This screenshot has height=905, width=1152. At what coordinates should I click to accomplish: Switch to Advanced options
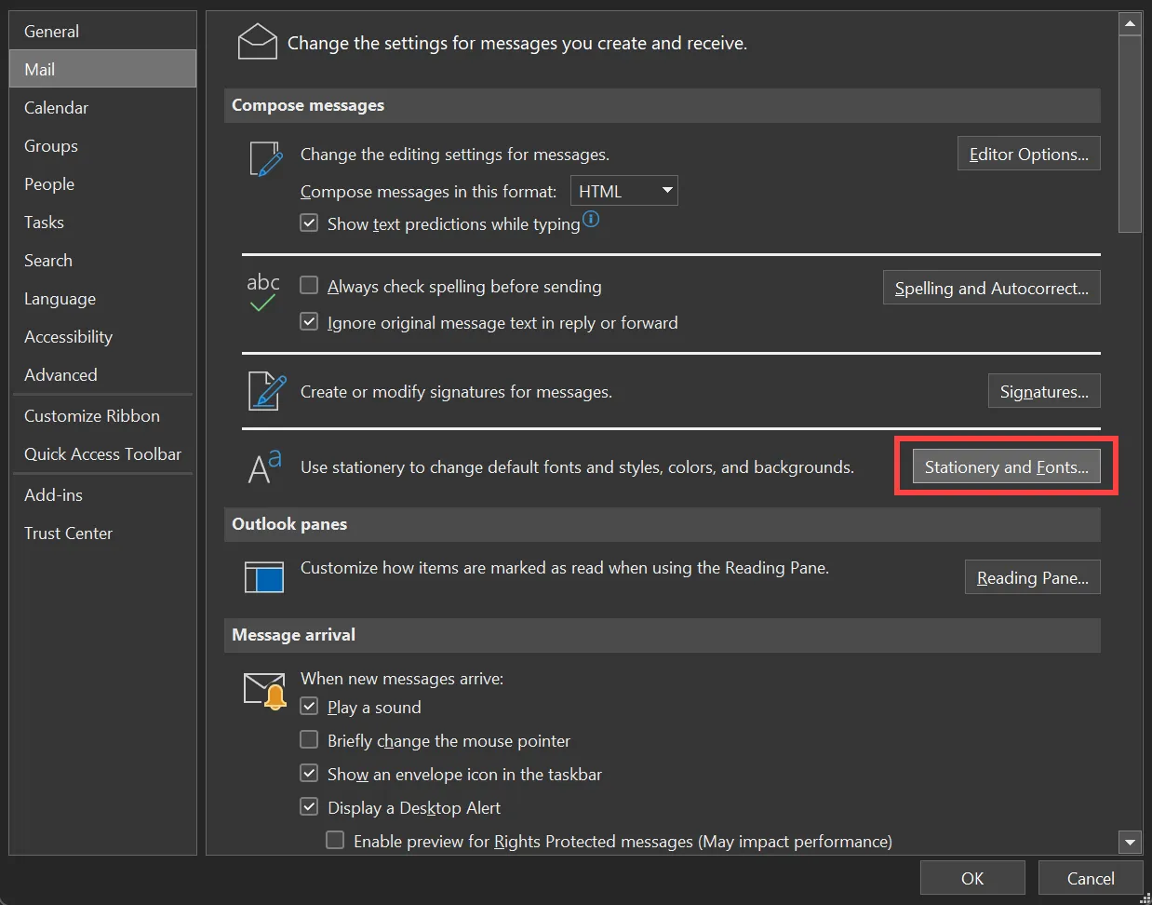point(102,374)
